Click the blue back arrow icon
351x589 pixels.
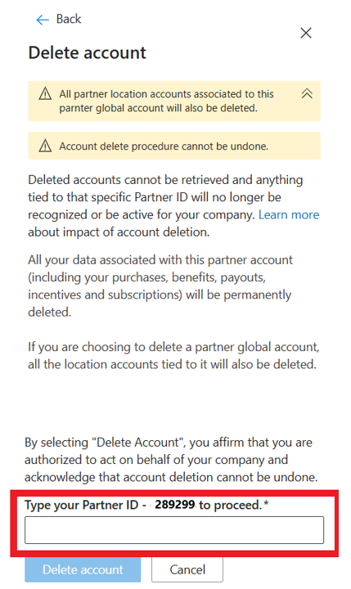[43, 20]
